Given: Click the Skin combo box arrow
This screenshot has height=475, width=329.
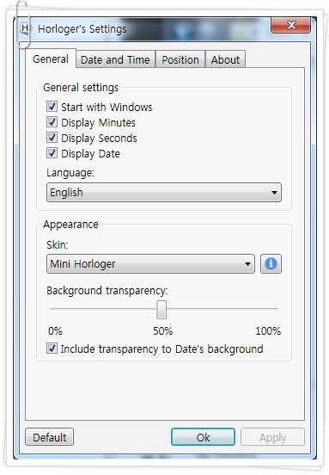Looking at the screenshot, I should point(247,264).
